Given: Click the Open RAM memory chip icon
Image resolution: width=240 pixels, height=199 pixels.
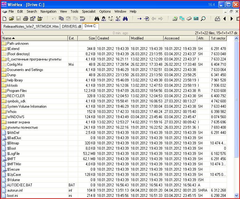Looking at the screenshot, I should (189, 19).
